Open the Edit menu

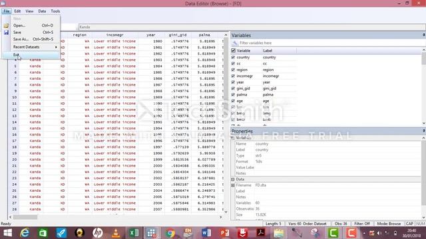(x=17, y=11)
